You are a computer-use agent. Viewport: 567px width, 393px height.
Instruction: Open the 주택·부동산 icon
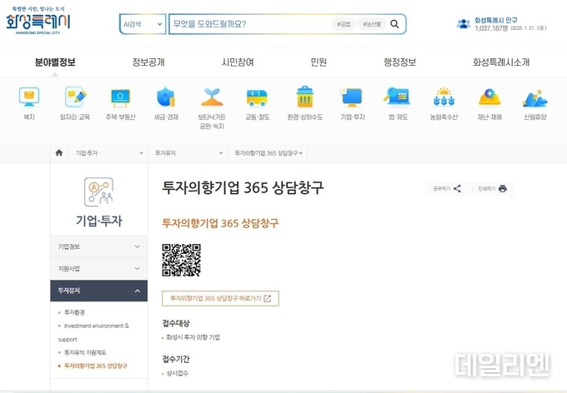point(120,97)
